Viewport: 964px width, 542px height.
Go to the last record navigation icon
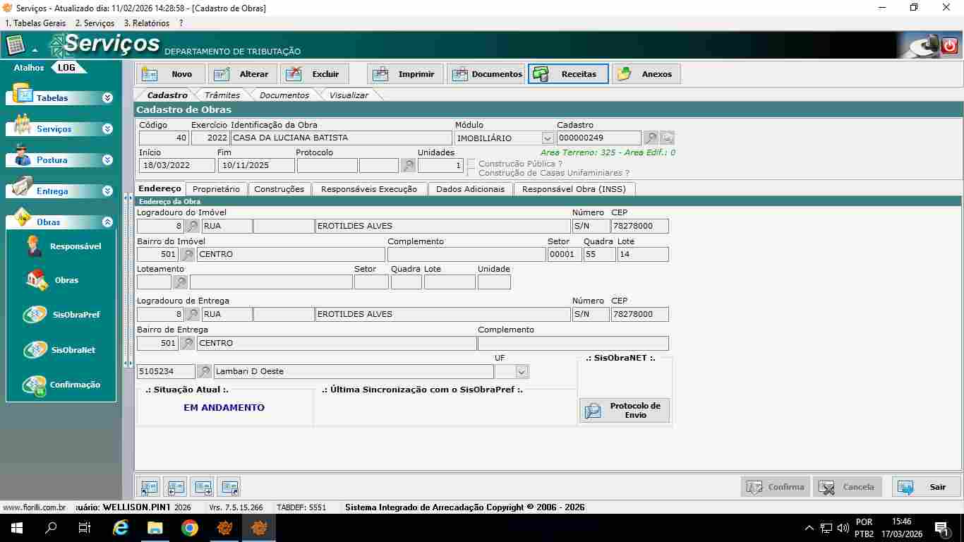point(229,487)
